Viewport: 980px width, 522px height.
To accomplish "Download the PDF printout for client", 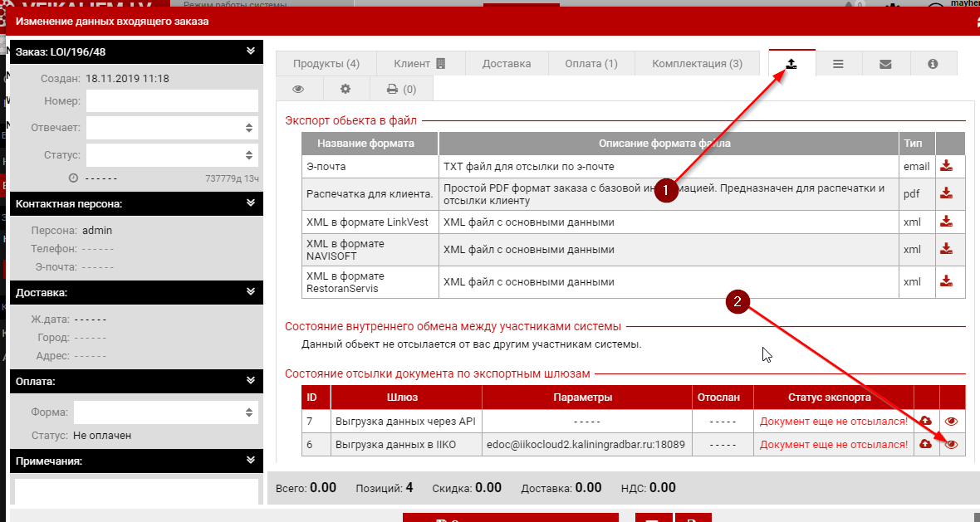I will [946, 193].
